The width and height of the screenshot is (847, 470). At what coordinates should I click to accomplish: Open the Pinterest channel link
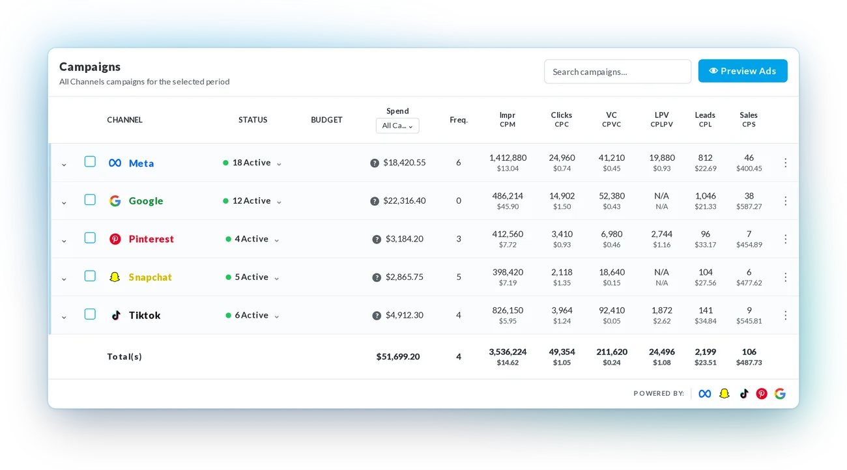pos(151,239)
